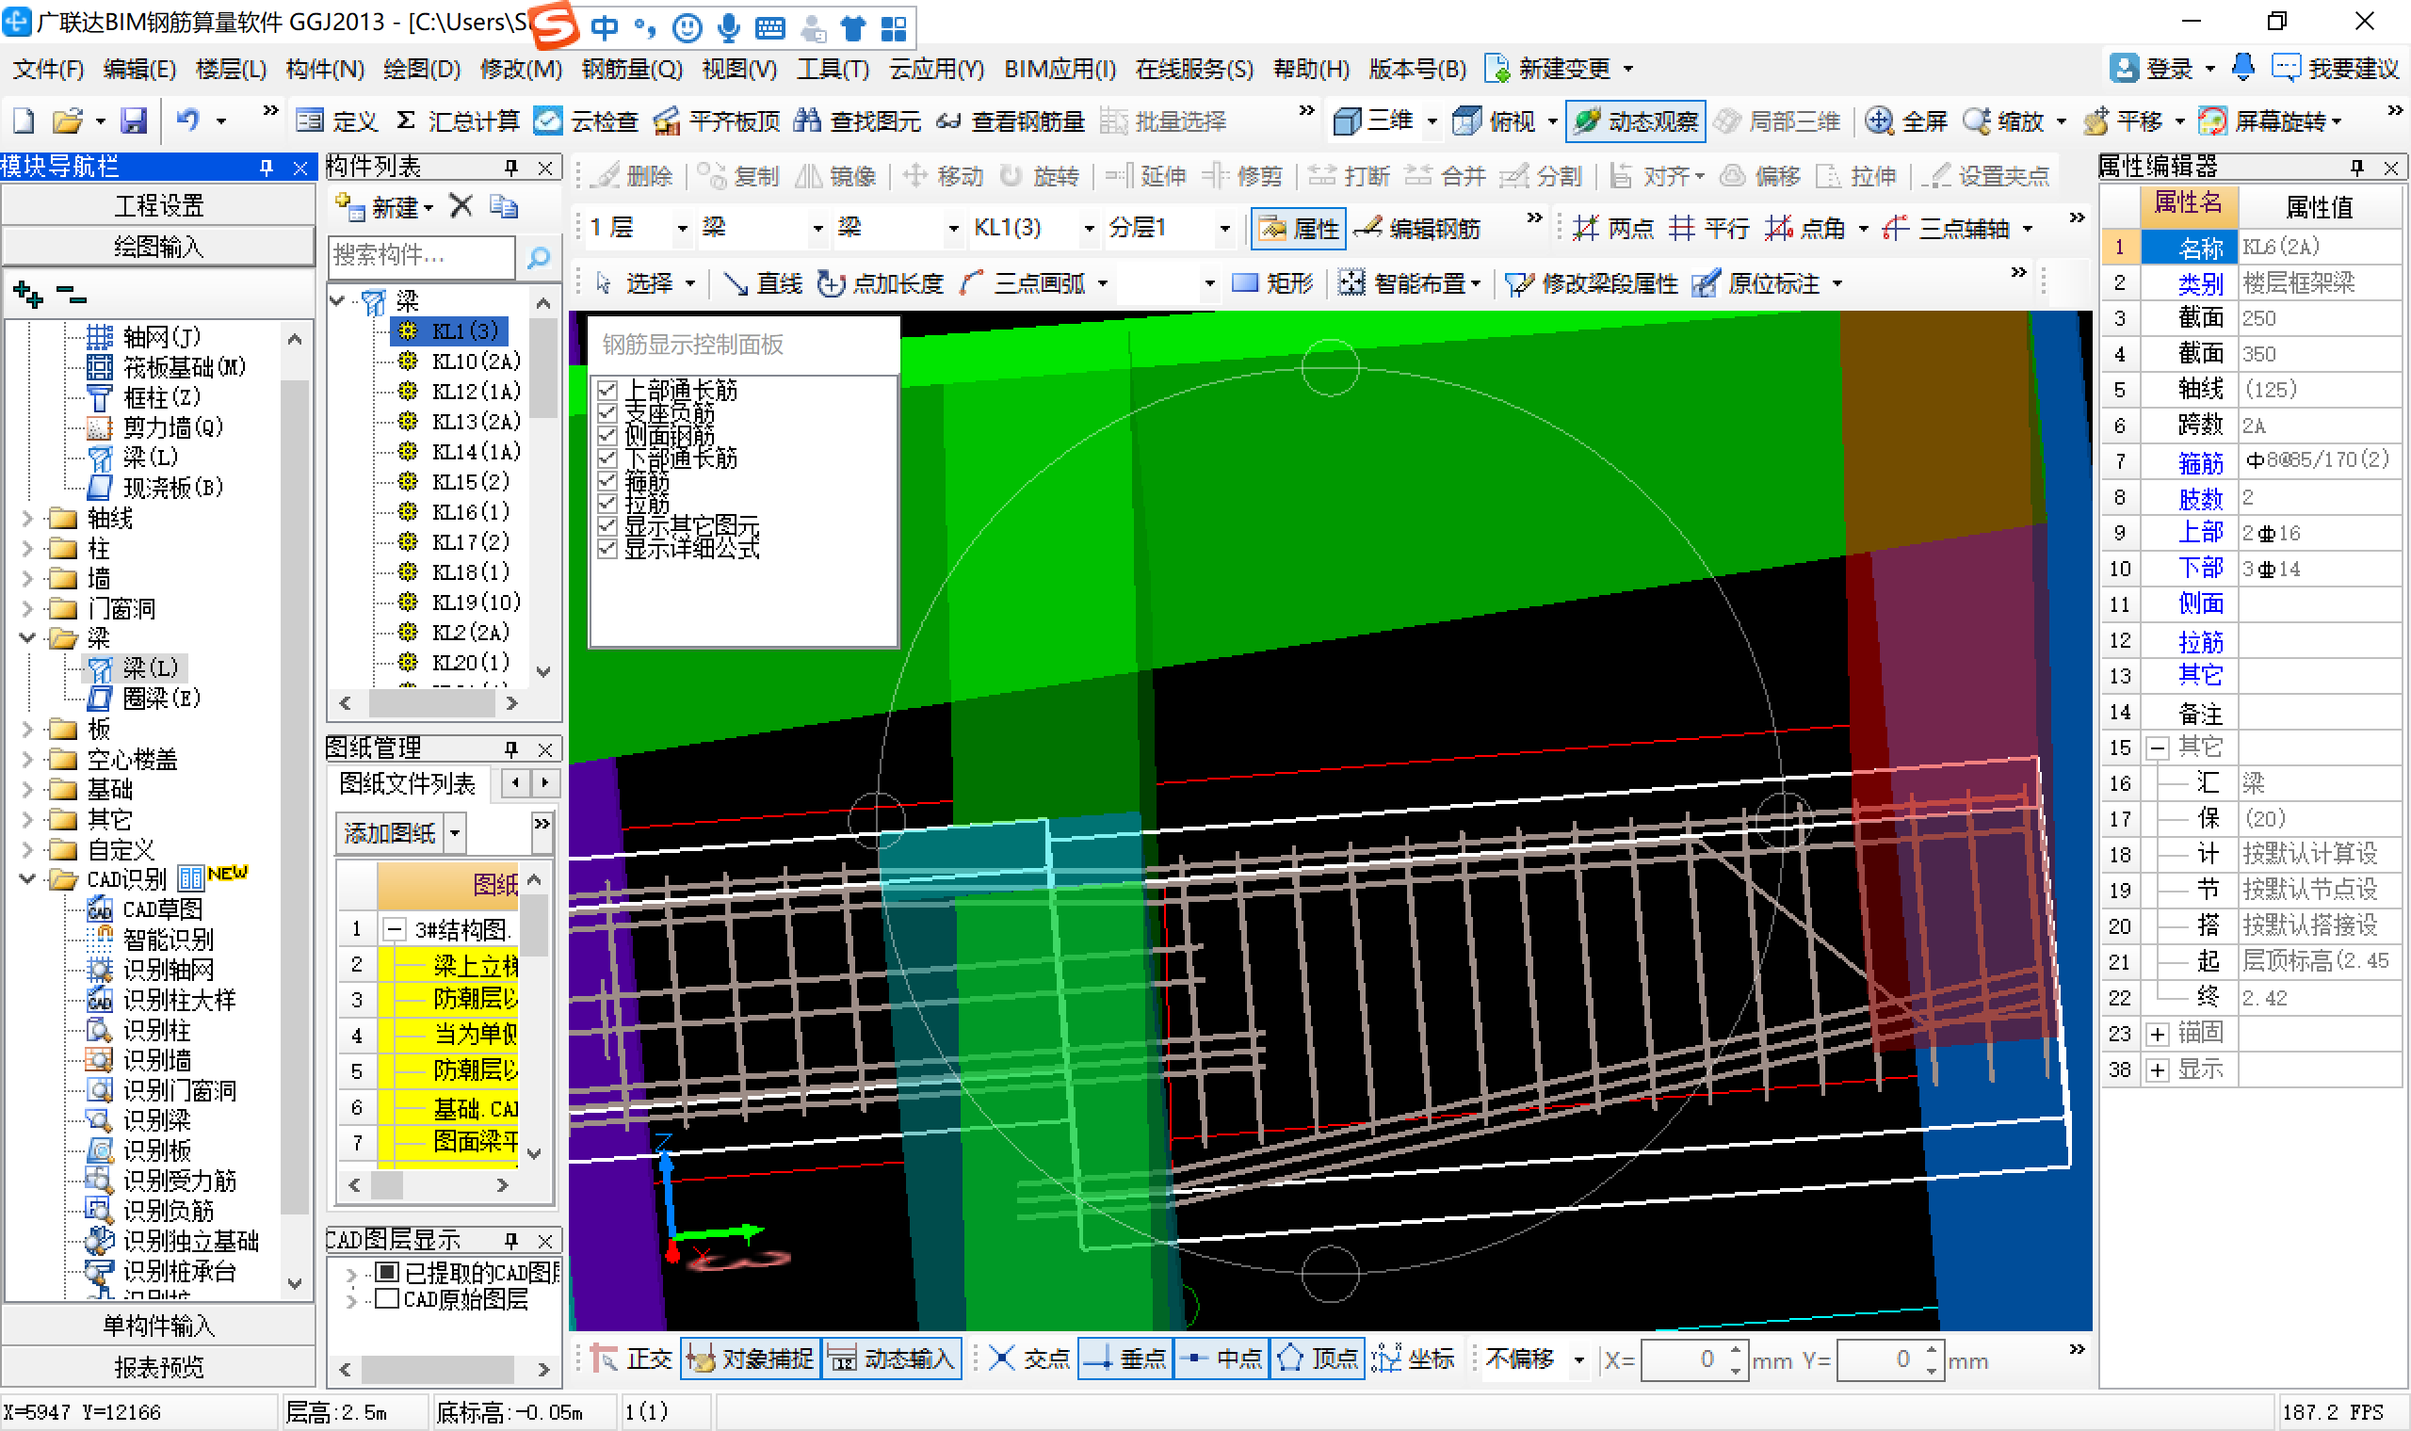Open the 分层1 layer dropdown
The image size is (2411, 1431).
tap(1223, 229)
